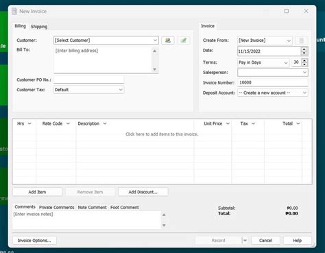Click the edit customer icon with green pencil
The height and width of the screenshot is (253, 325).
point(183,40)
